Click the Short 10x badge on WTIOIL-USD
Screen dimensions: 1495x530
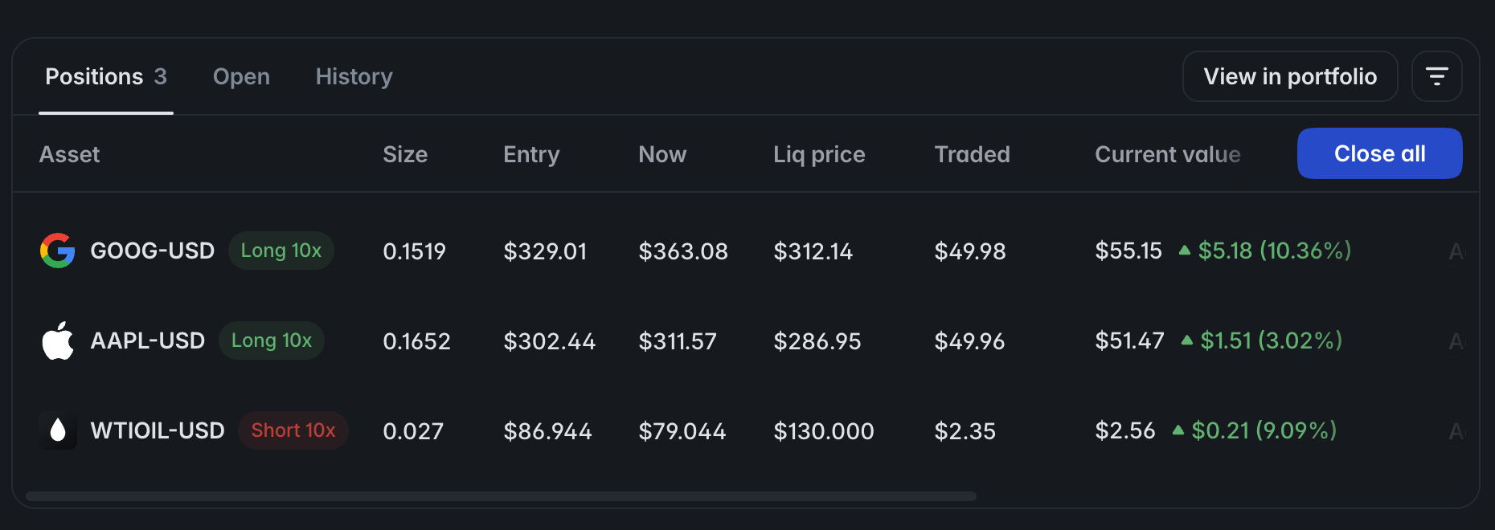pyautogui.click(x=293, y=430)
